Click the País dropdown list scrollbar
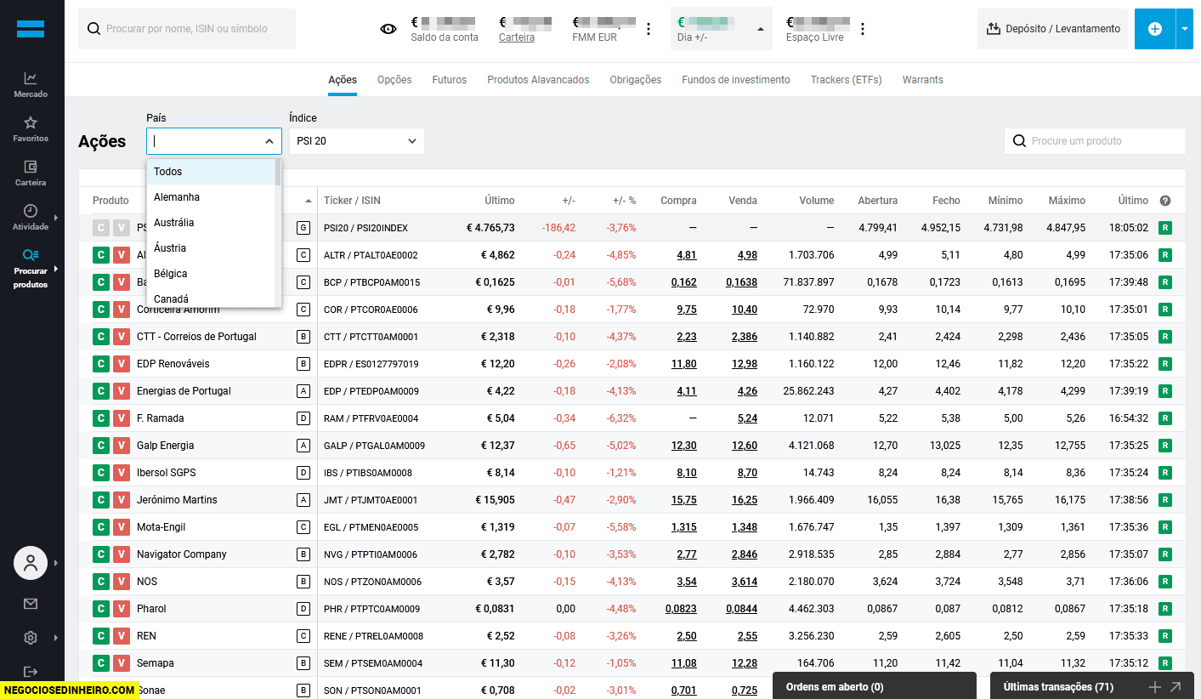Image resolution: width=1201 pixels, height=699 pixels. click(278, 172)
